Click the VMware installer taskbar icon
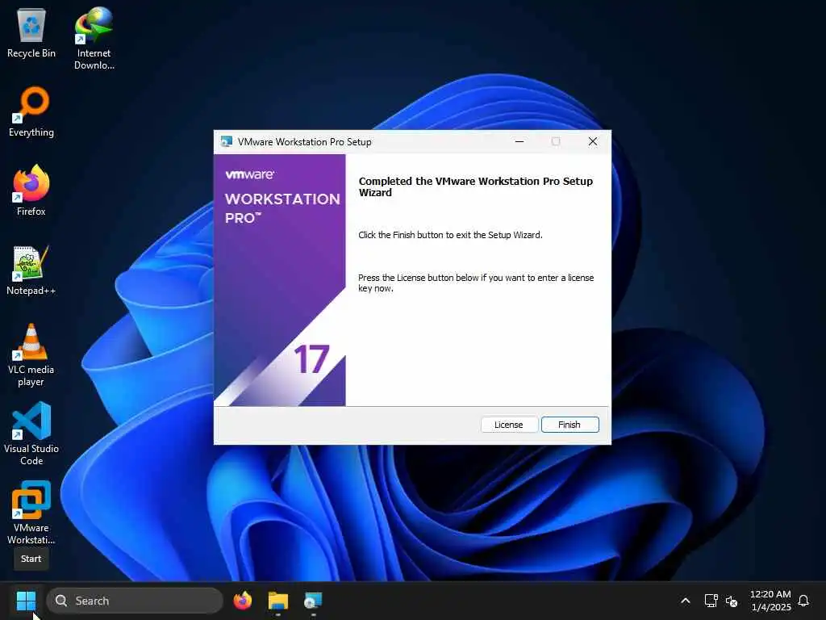Screen dimensions: 826x620 313,601
